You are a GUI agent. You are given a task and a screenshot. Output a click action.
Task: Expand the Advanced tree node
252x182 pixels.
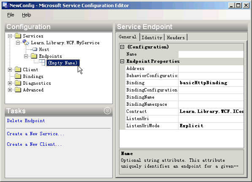click(x=10, y=90)
